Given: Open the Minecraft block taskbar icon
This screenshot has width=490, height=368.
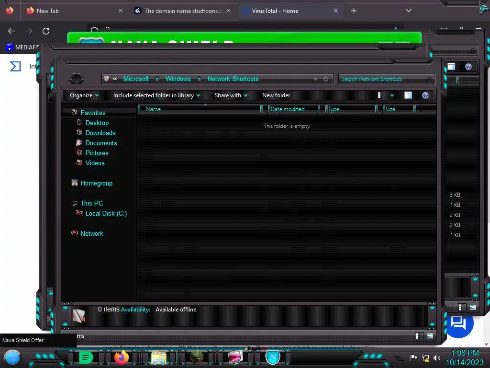Looking at the screenshot, I should [x=197, y=357].
